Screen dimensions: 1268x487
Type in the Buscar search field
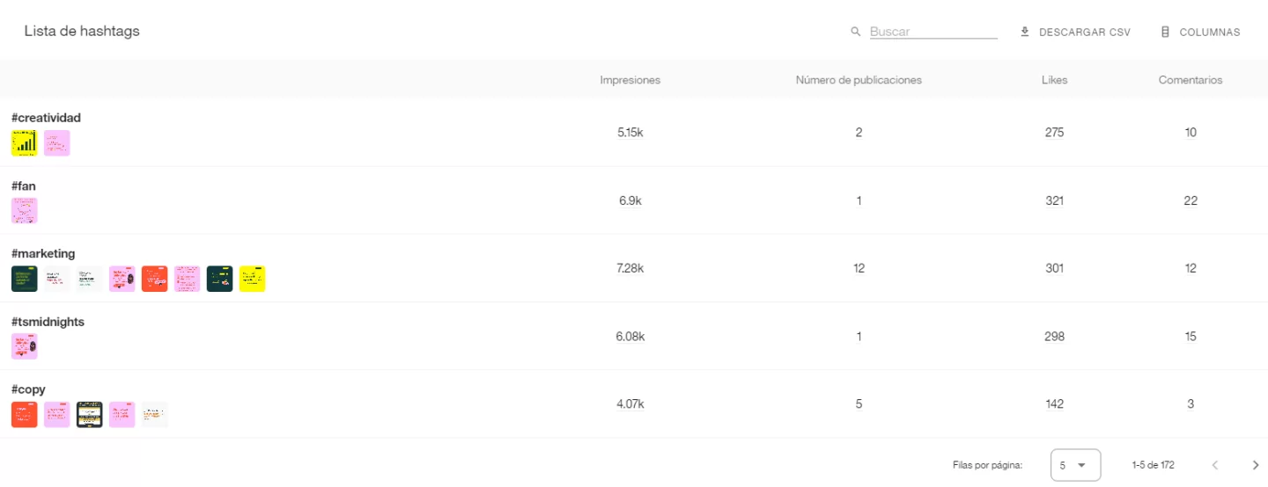coord(933,32)
